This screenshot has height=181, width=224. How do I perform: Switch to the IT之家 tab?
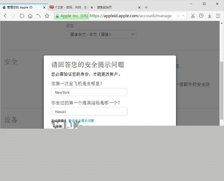click(x=71, y=7)
